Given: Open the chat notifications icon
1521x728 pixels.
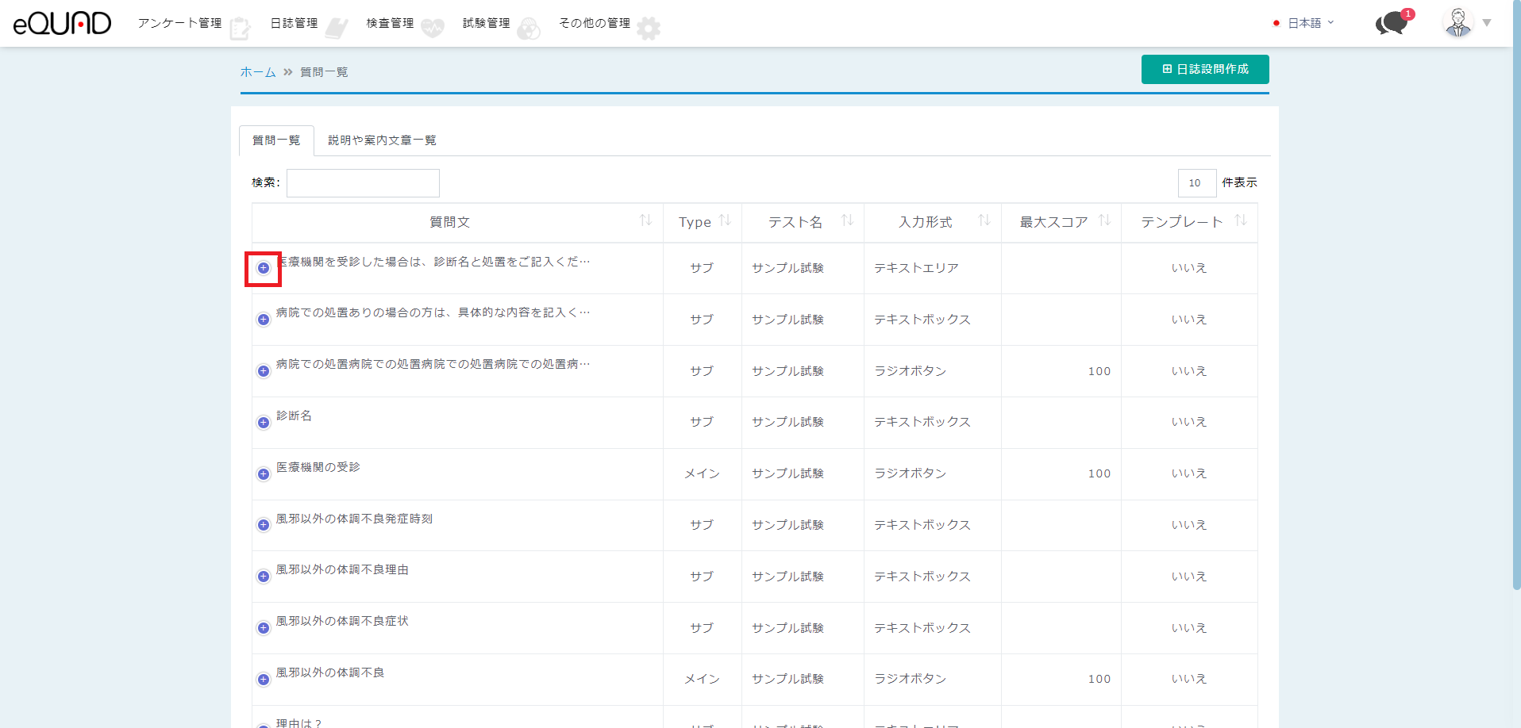Looking at the screenshot, I should [x=1391, y=23].
